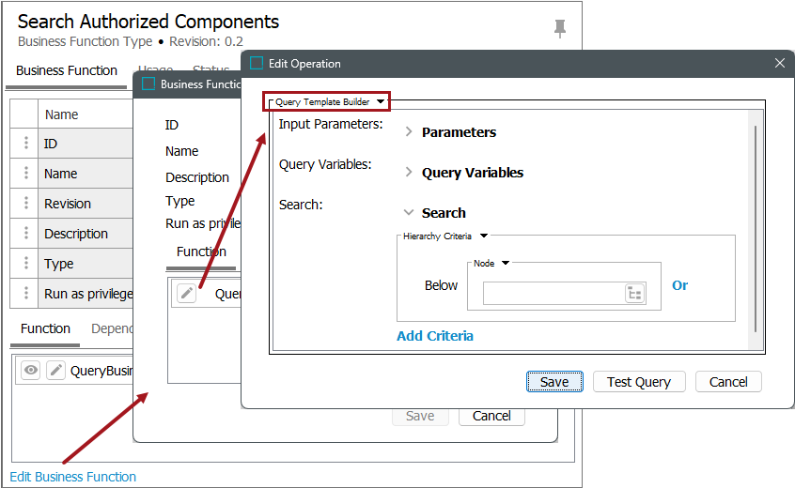795x488 pixels.
Task: Click the pencil edit icon in Business Function dialog
Action: [x=187, y=294]
